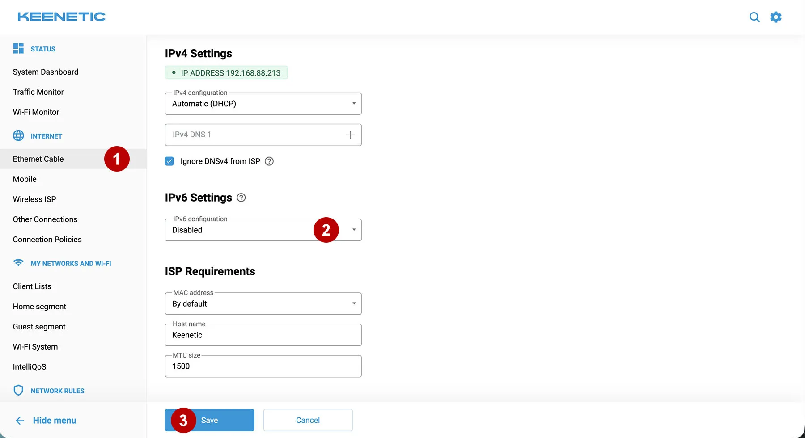The width and height of the screenshot is (805, 438).
Task: Click the Network Rules shield icon
Action: [x=18, y=390]
